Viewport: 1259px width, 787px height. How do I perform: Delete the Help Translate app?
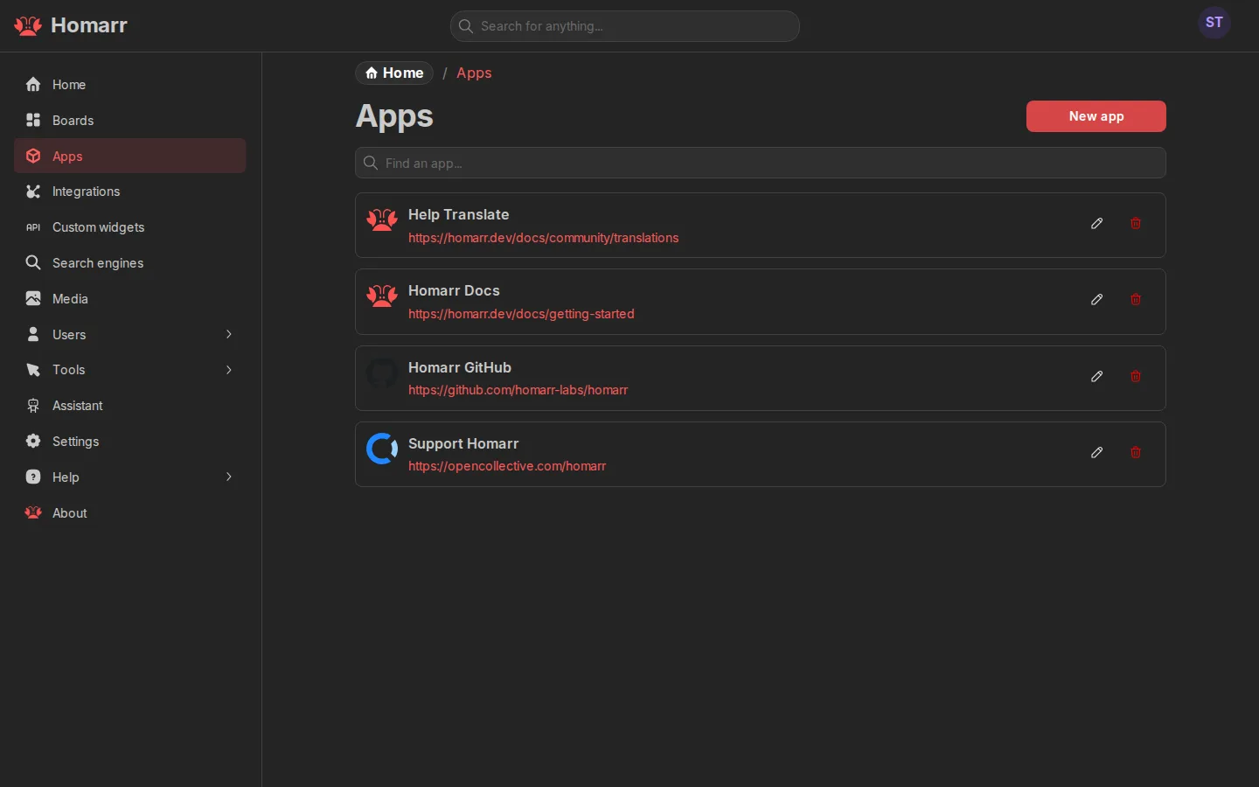[1136, 224]
